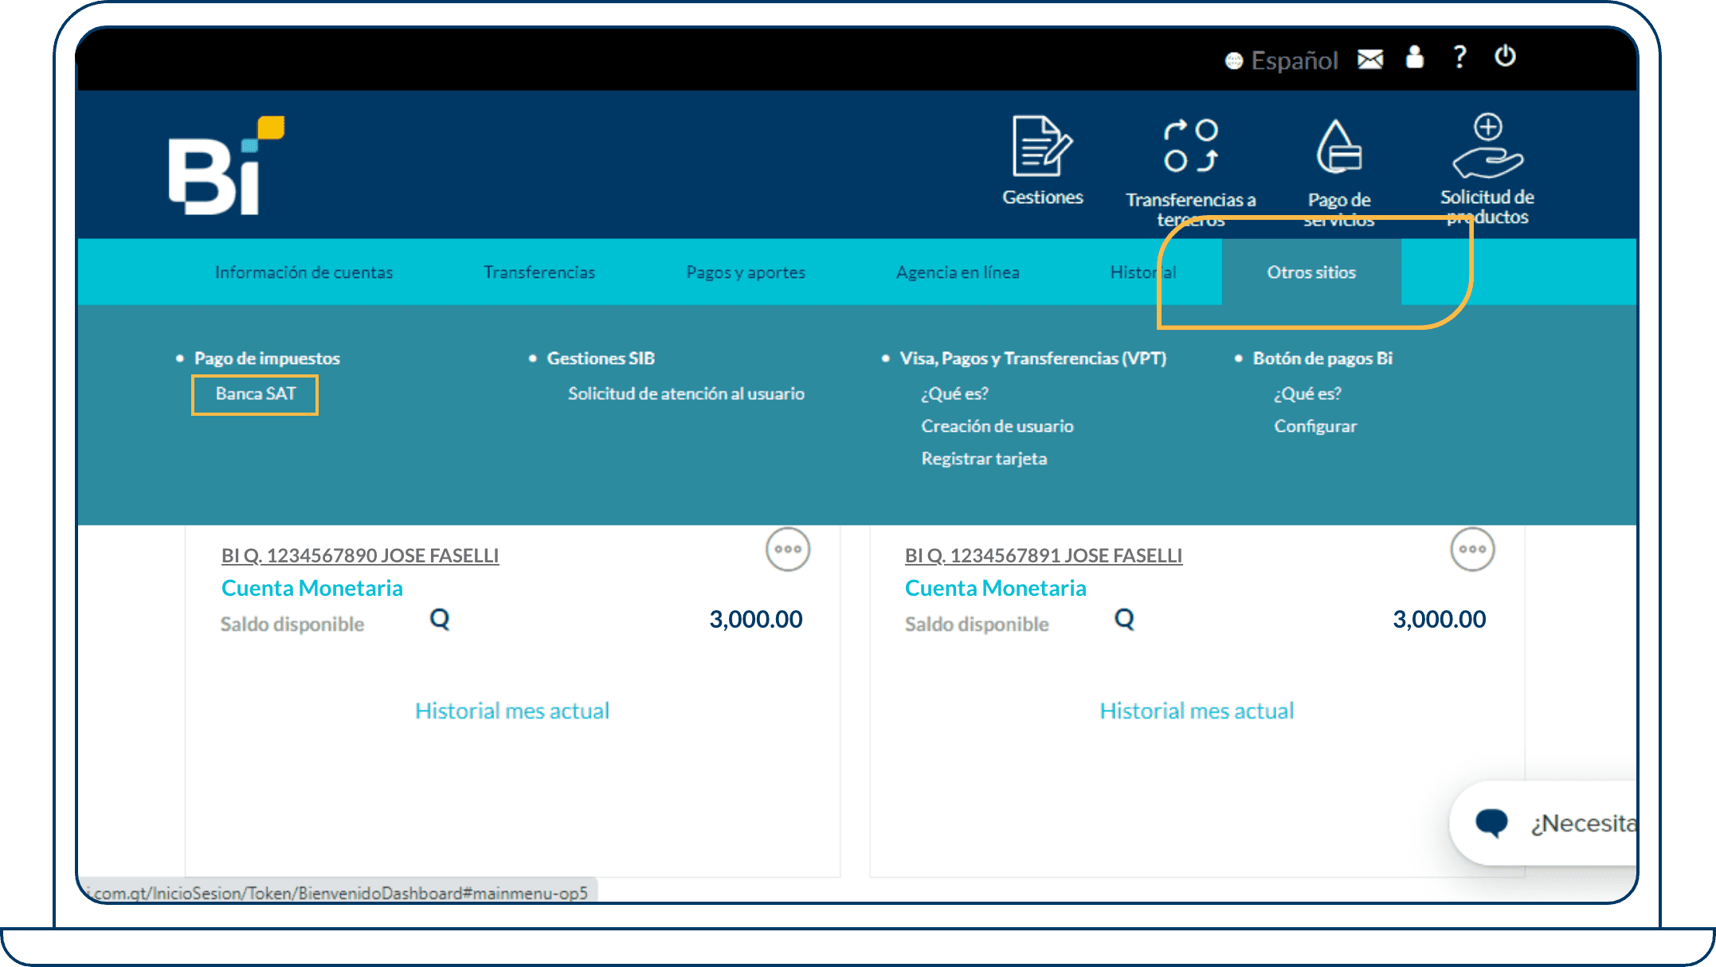Open the question mark help icon
Image resolution: width=1716 pixels, height=967 pixels.
(x=1459, y=57)
